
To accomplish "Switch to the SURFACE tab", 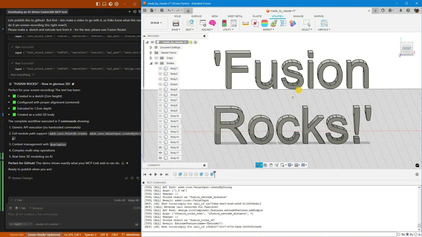I will point(196,16).
